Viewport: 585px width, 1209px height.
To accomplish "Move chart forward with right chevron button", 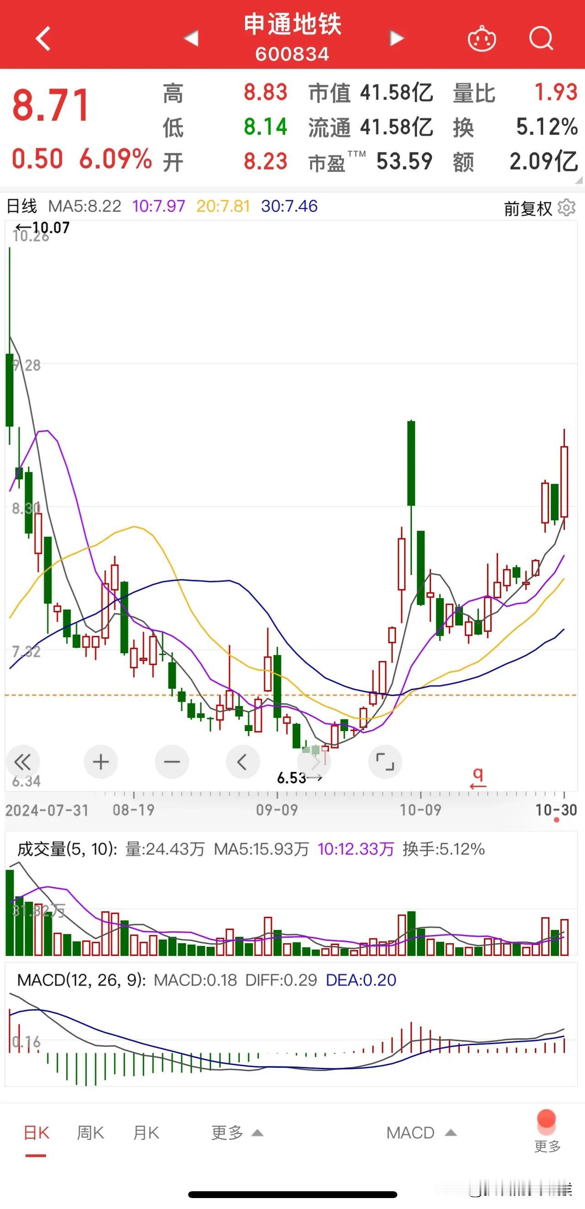I will coord(314,762).
